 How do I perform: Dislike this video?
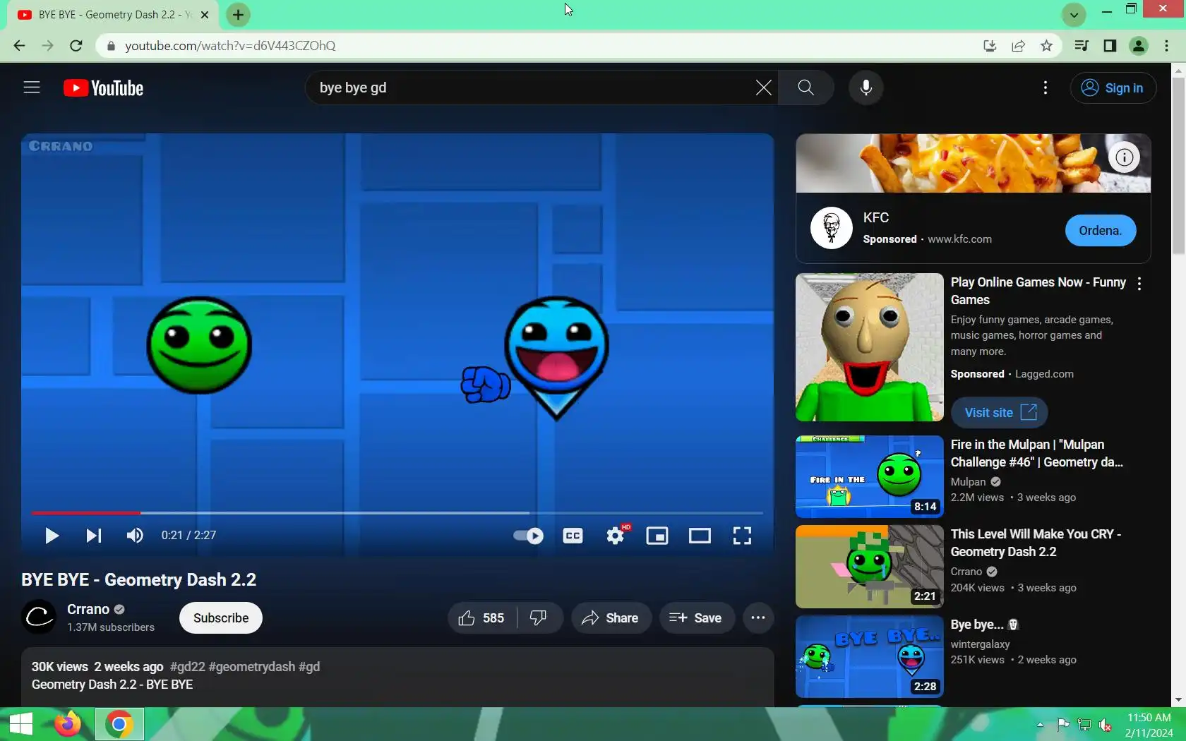[x=539, y=618]
